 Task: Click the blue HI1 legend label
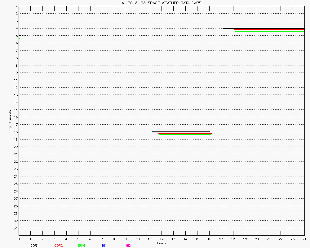pos(104,246)
